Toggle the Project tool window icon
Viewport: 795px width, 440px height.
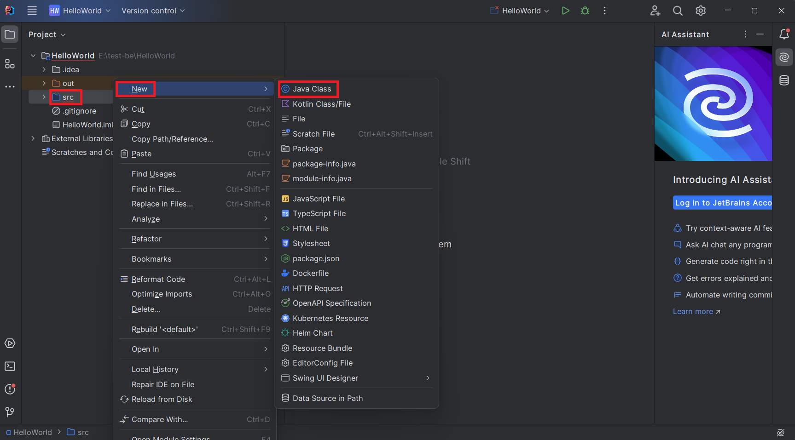(x=10, y=34)
